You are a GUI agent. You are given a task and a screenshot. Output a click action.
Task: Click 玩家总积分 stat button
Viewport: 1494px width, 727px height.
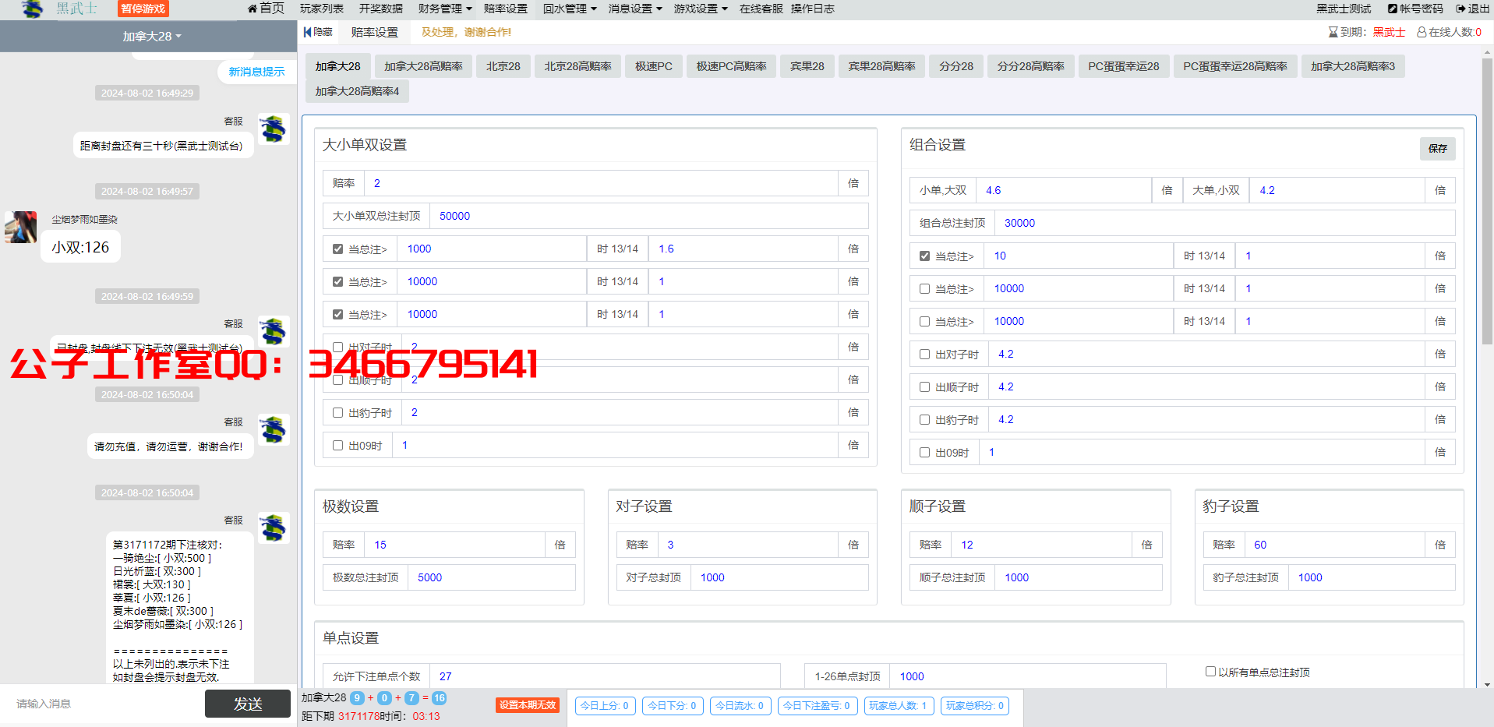[975, 706]
